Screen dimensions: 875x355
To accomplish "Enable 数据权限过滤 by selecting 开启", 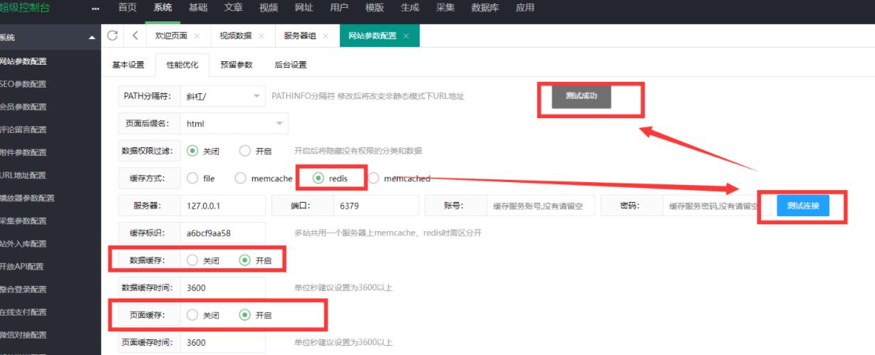I will click(x=246, y=151).
